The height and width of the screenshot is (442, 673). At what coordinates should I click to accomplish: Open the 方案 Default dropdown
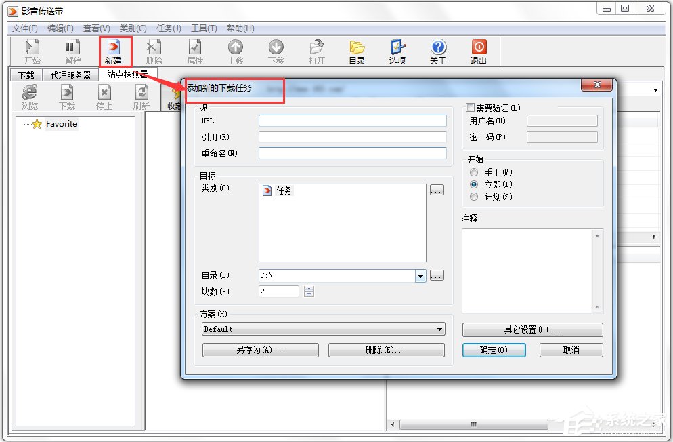pos(324,329)
